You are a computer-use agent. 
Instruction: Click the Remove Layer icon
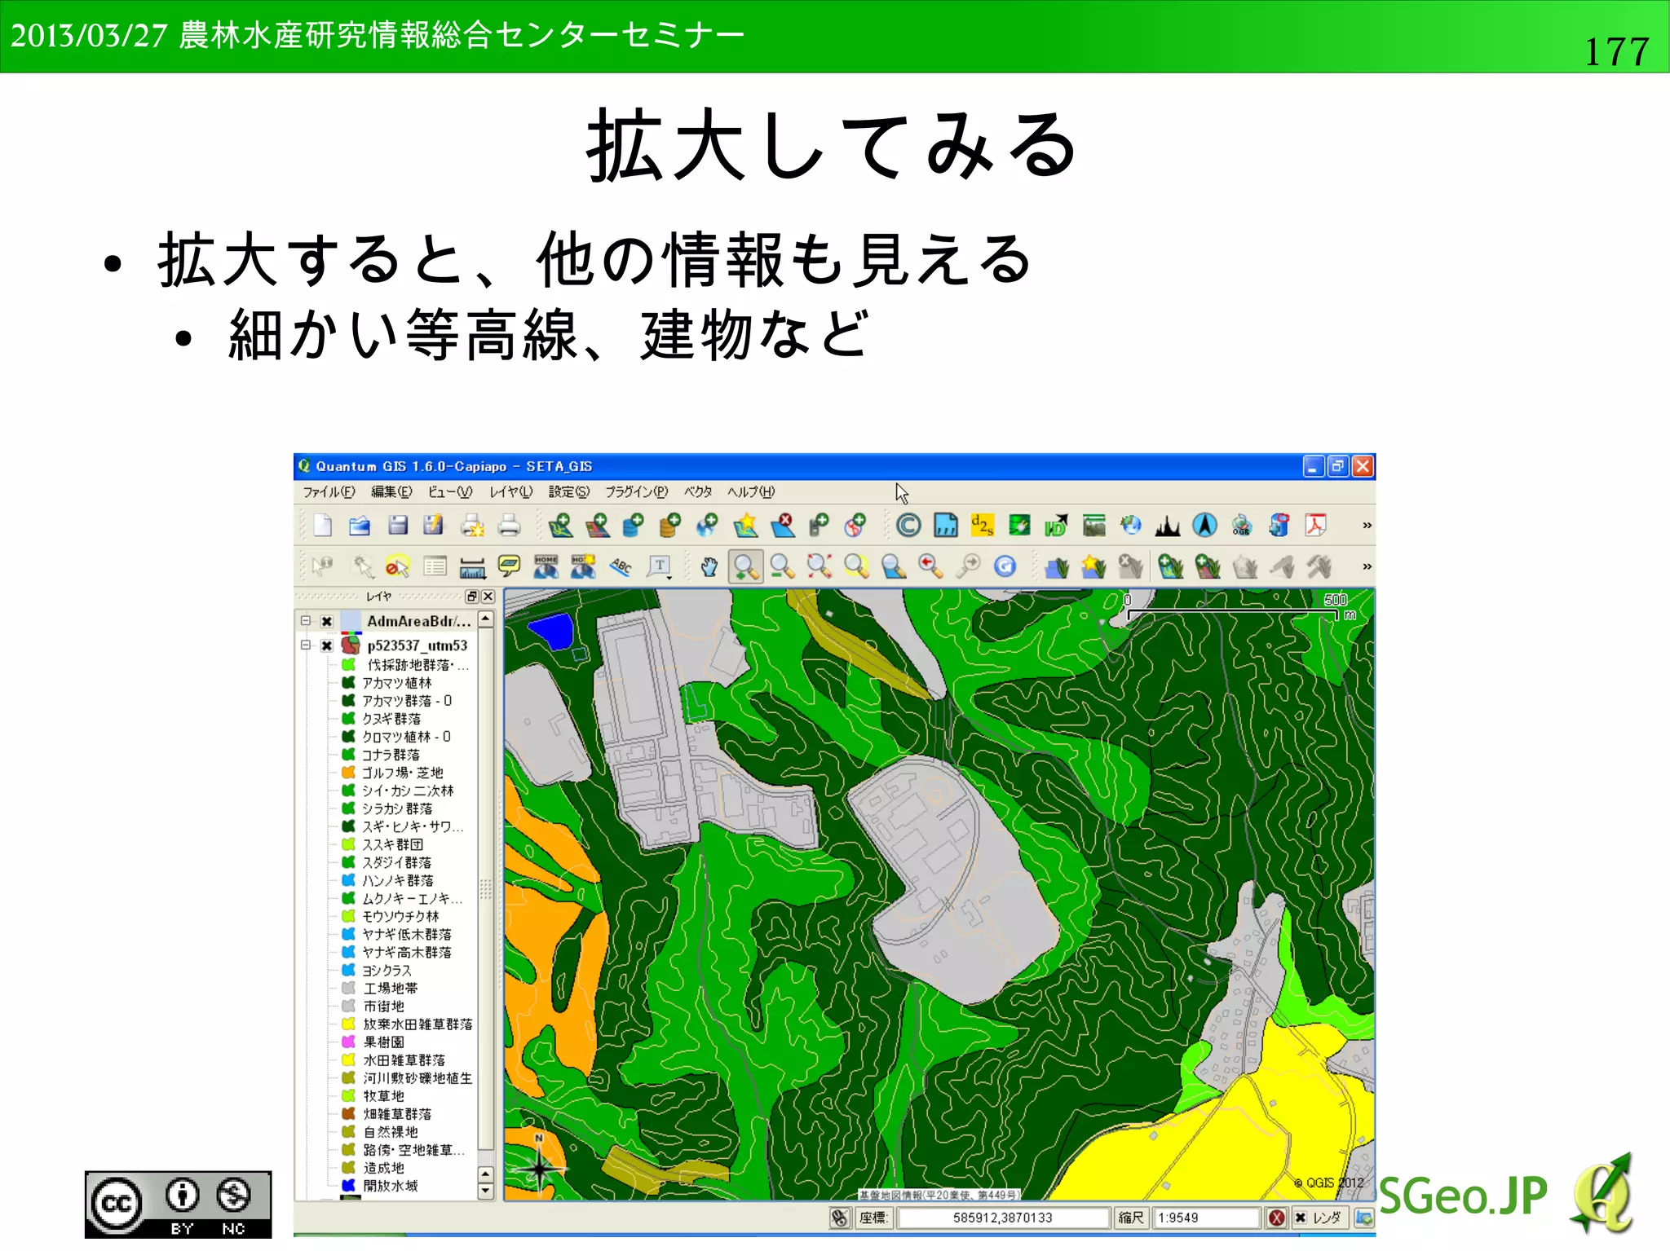click(x=783, y=526)
